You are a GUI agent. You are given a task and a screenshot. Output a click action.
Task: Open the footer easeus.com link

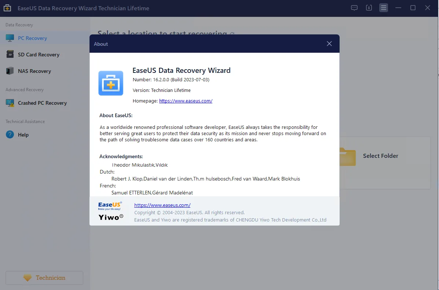tap(162, 205)
